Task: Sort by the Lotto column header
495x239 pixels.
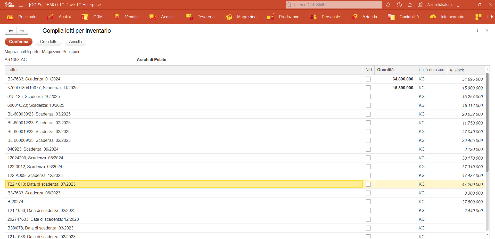Action: point(184,70)
